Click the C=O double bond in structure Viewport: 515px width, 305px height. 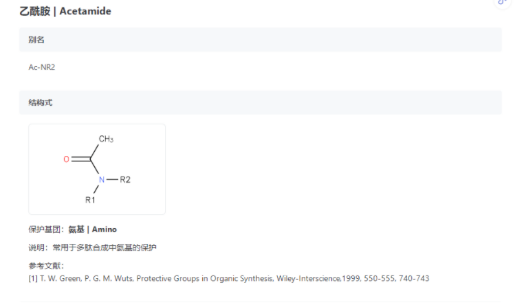point(81,159)
